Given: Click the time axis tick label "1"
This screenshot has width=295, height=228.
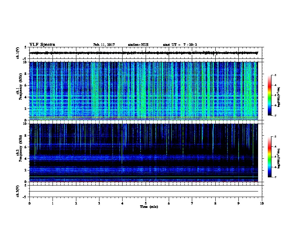Looking at the screenshot, I should (x=53, y=203).
